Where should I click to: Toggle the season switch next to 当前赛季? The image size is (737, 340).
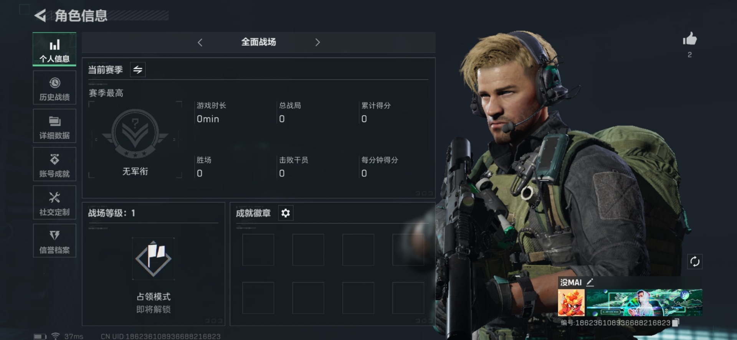tap(138, 69)
